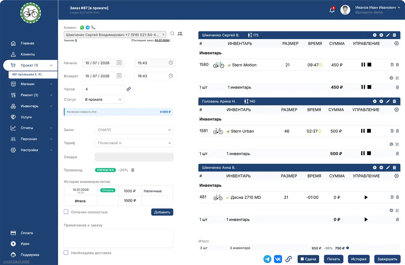Open notifications bell

[332, 10]
